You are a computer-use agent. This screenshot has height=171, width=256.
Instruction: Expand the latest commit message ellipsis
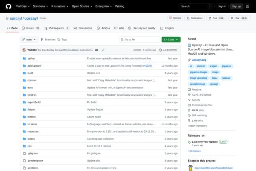96,50
